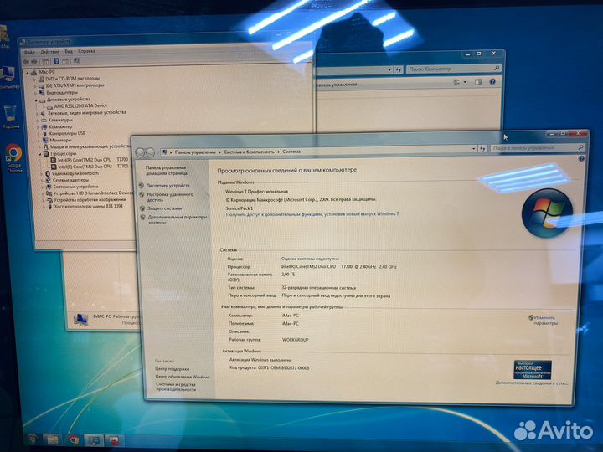The height and width of the screenshot is (452, 603).
Task: Click Back button in System window
Action: [141, 152]
